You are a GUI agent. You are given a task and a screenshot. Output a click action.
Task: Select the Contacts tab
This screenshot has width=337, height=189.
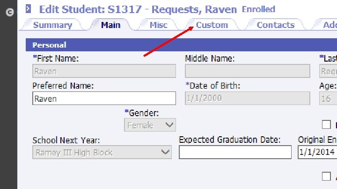coord(276,25)
